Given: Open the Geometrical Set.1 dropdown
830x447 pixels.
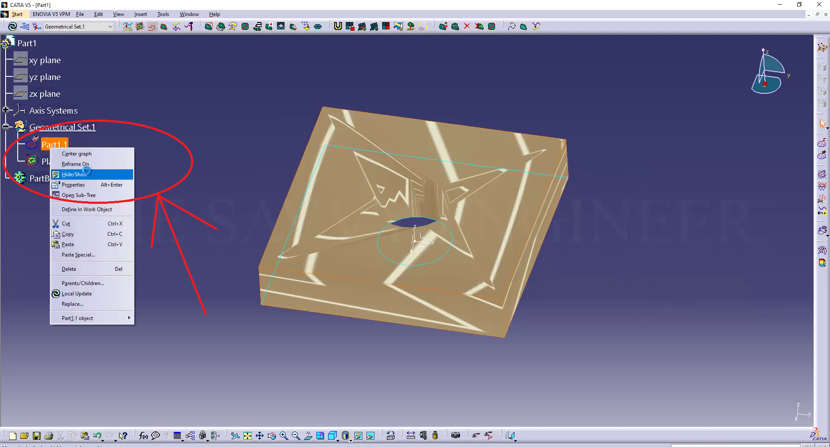Looking at the screenshot, I should click(x=110, y=27).
